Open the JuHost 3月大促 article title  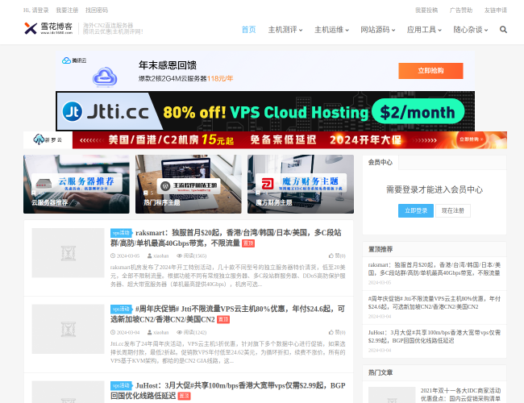(x=228, y=391)
